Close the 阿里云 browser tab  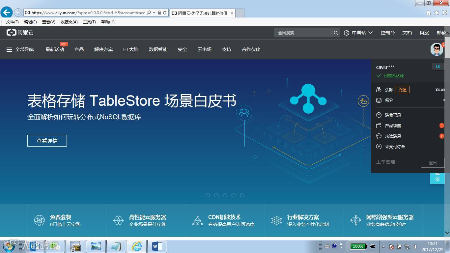[x=232, y=13]
